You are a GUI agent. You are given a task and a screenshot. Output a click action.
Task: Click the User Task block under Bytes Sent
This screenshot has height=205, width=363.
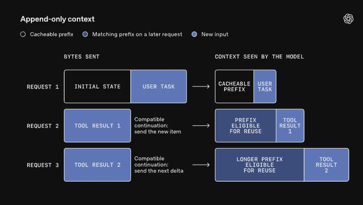click(x=159, y=86)
